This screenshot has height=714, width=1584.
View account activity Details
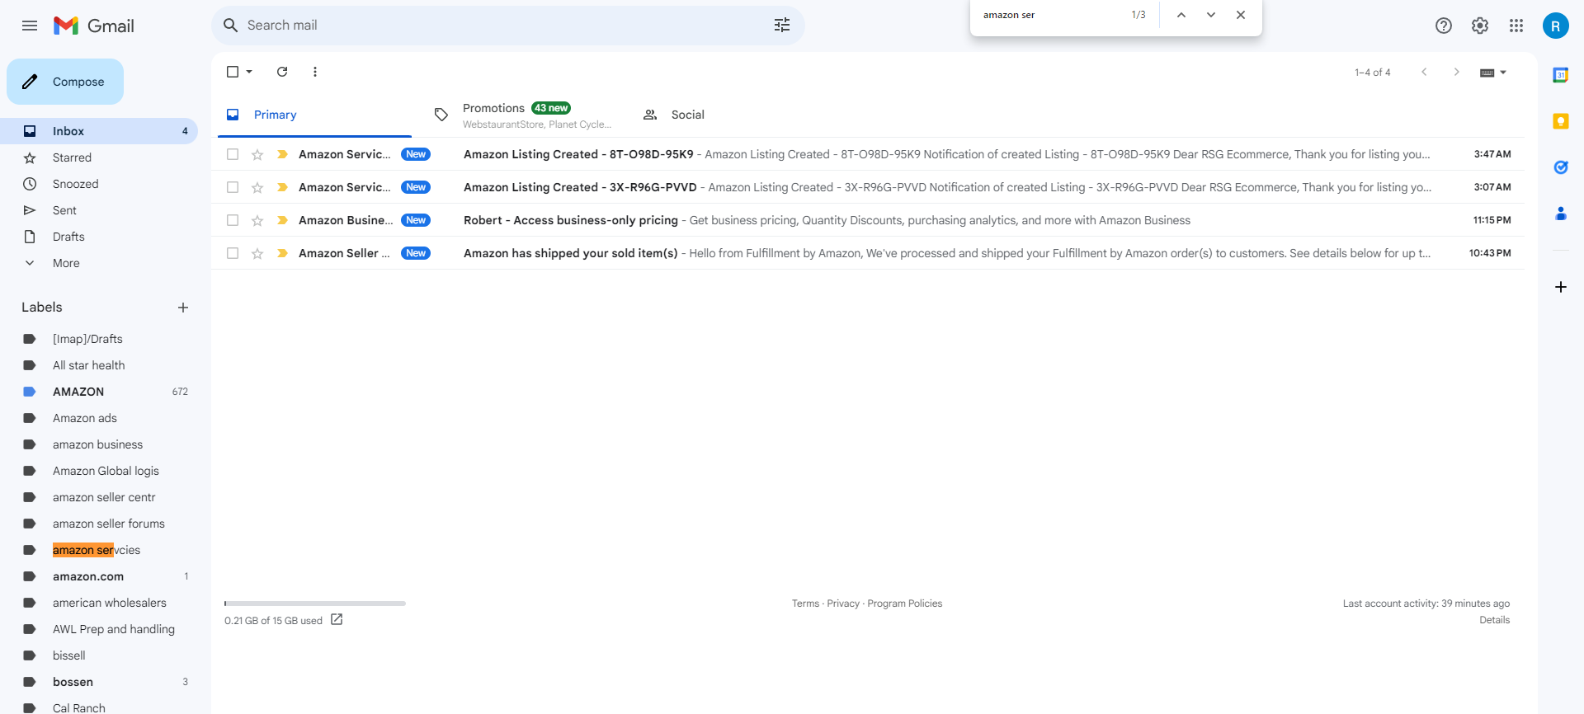1494,620
